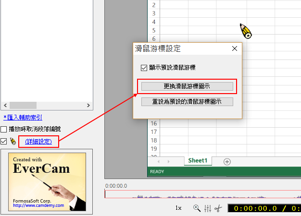
Task: Select the scissors cut tool
Action: click(218, 208)
